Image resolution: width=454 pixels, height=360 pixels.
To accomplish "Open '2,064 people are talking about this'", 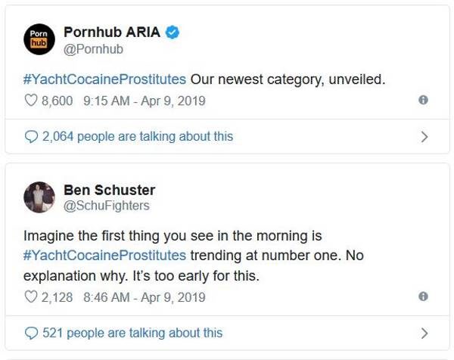I will pyautogui.click(x=138, y=137).
